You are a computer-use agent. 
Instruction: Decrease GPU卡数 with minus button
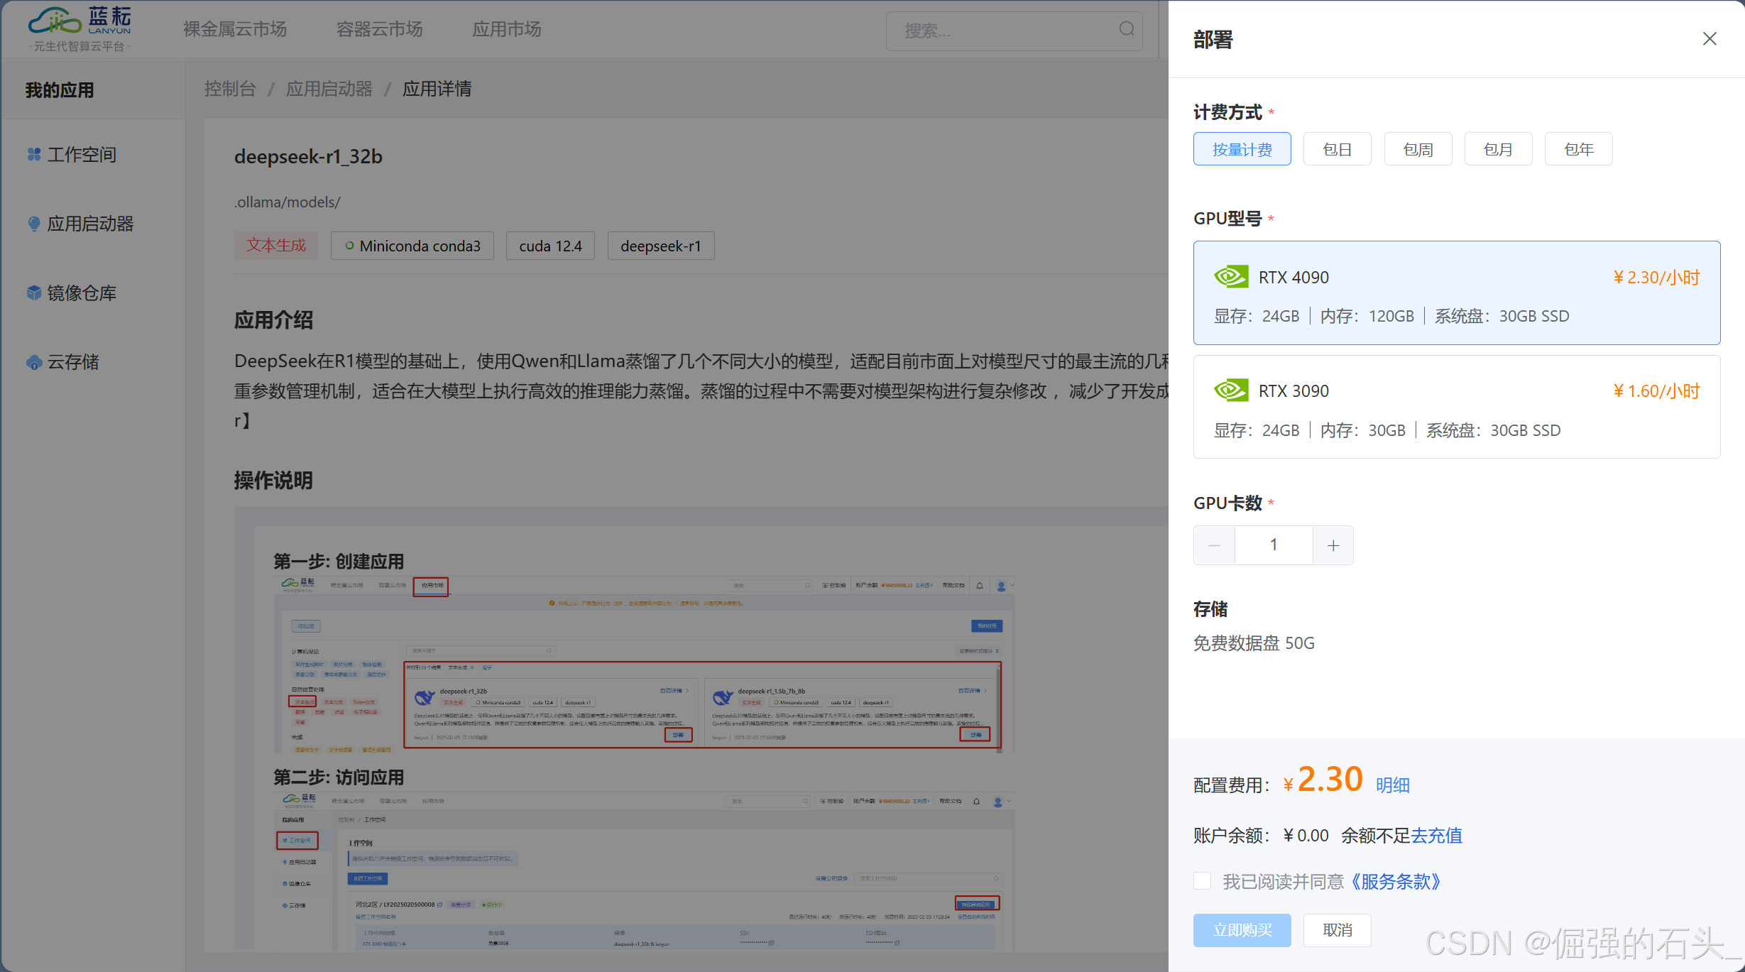pos(1214,545)
